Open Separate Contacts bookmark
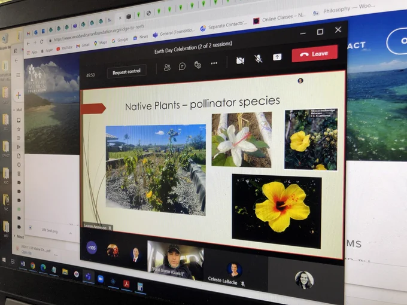This screenshot has height=305, width=407. [x=223, y=26]
